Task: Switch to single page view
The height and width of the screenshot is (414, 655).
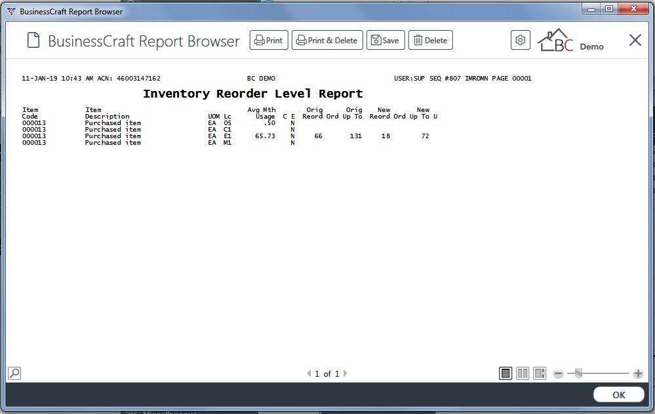Action: [x=506, y=373]
